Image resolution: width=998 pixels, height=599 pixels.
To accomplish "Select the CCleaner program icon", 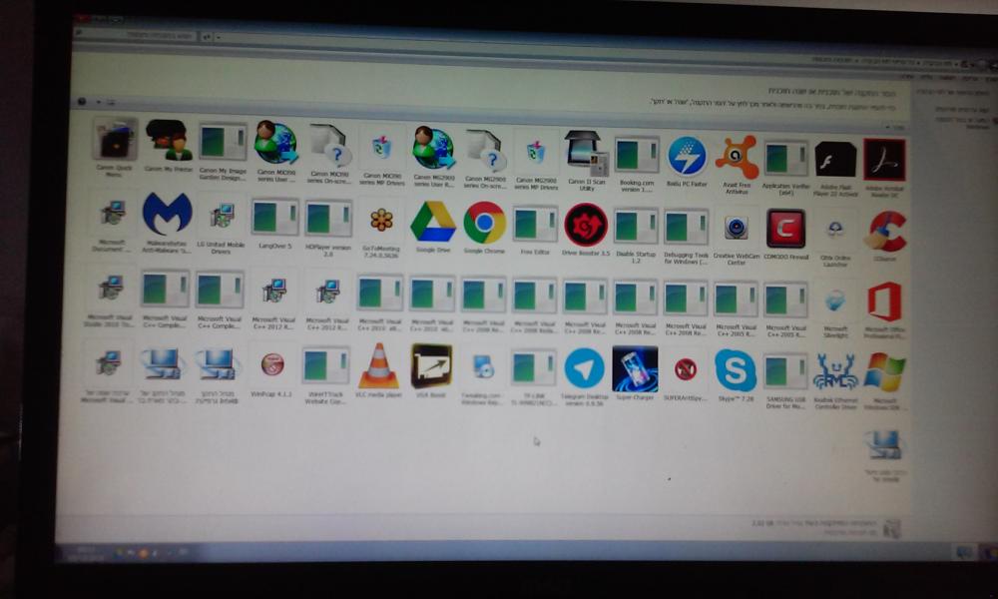I will click(x=885, y=232).
